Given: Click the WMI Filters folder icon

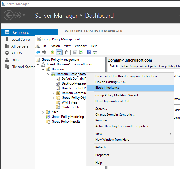Looking at the screenshot, I should [x=58, y=102].
